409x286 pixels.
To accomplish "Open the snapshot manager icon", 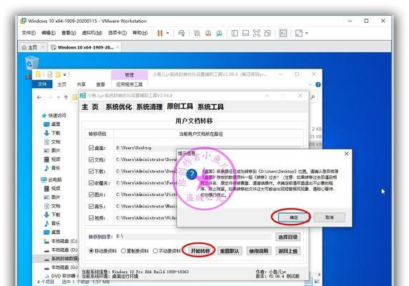I will click(x=220, y=33).
